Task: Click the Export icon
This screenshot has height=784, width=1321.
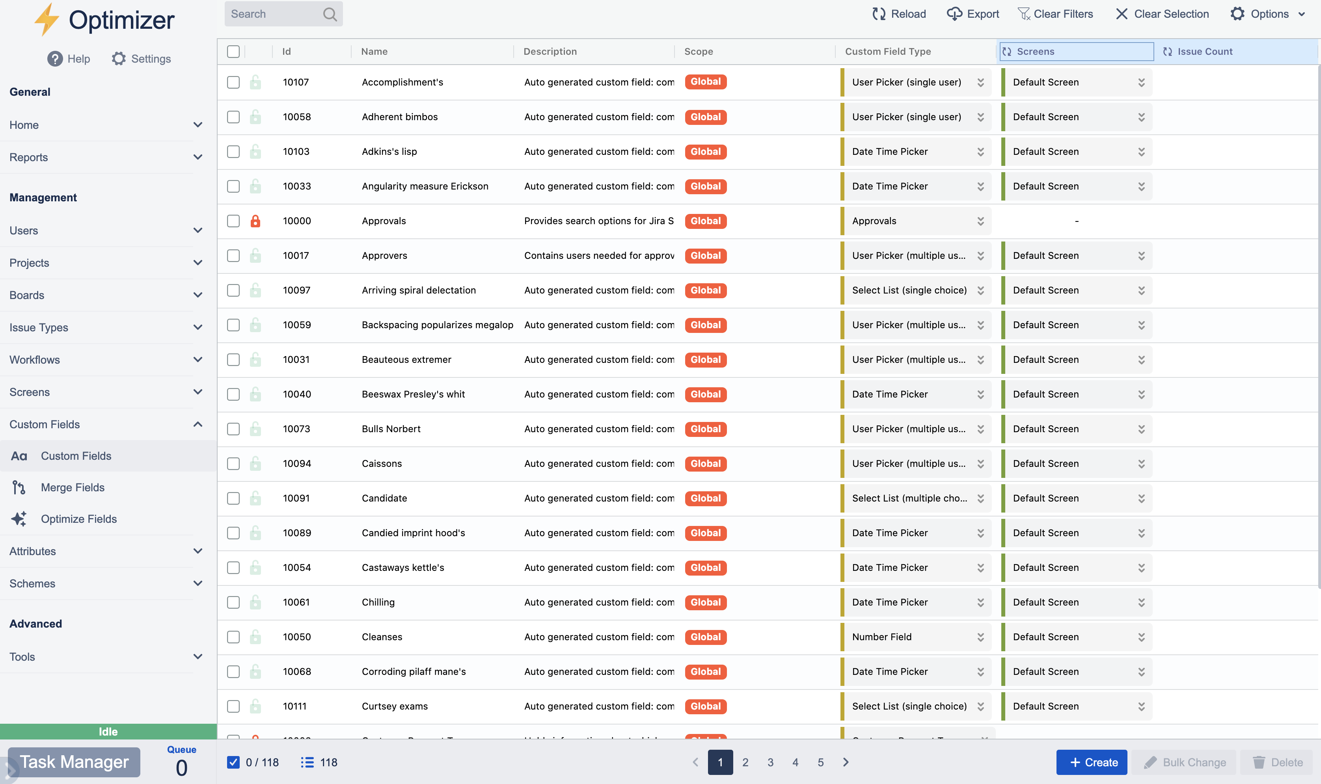Action: [x=953, y=14]
